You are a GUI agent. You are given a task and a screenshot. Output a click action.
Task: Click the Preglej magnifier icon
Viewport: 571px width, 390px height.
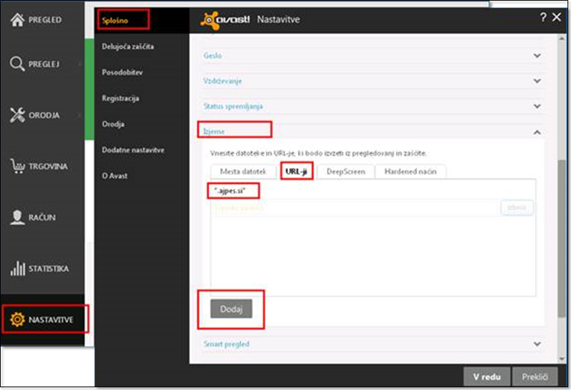[x=17, y=64]
